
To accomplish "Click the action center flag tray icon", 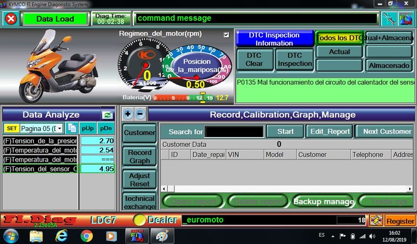I will pos(342,236).
